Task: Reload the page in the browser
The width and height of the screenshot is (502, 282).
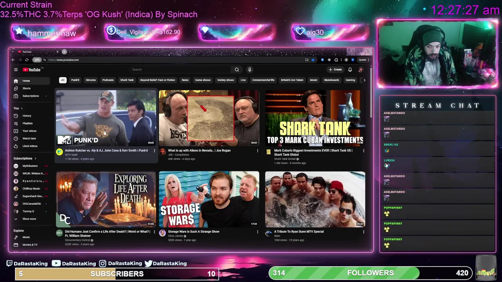Action: pyautogui.click(x=27, y=60)
